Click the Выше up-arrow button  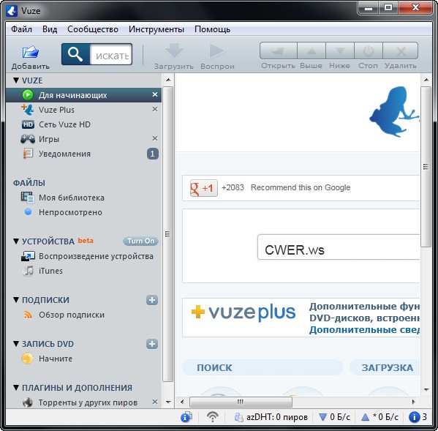(x=311, y=51)
